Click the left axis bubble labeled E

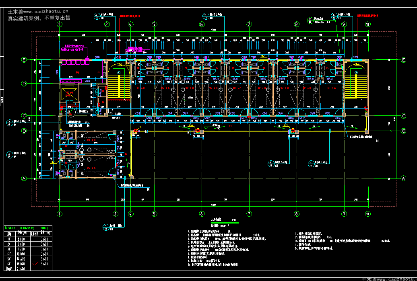coord(24,60)
